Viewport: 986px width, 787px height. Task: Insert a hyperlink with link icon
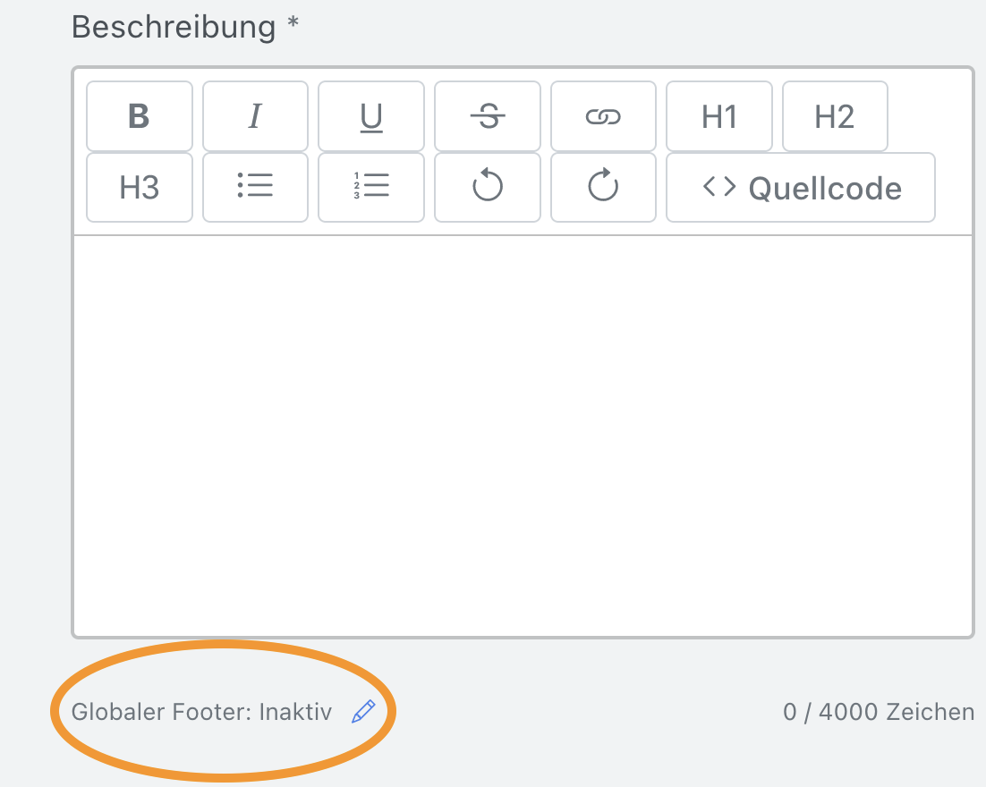pos(603,116)
